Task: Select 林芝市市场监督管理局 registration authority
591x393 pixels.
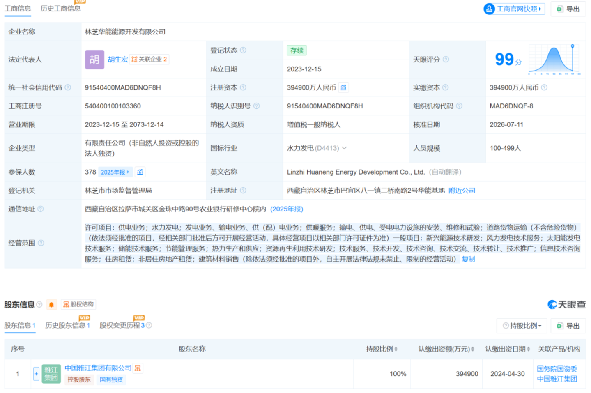Action: (118, 191)
